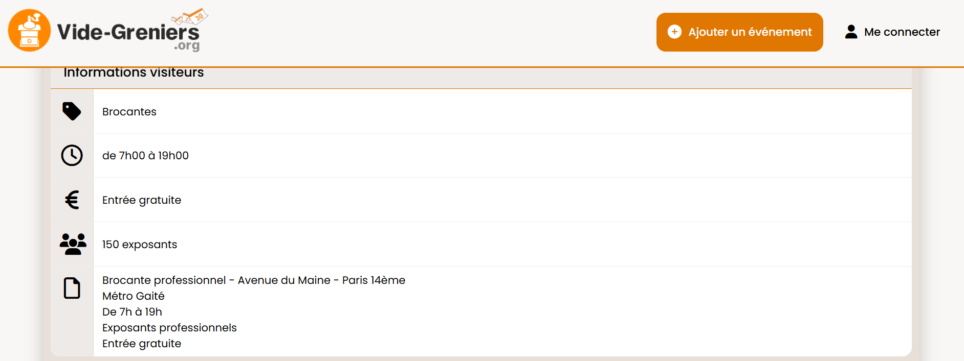Click the clock icon for opening hours
This screenshot has height=361, width=964.
pos(72,155)
